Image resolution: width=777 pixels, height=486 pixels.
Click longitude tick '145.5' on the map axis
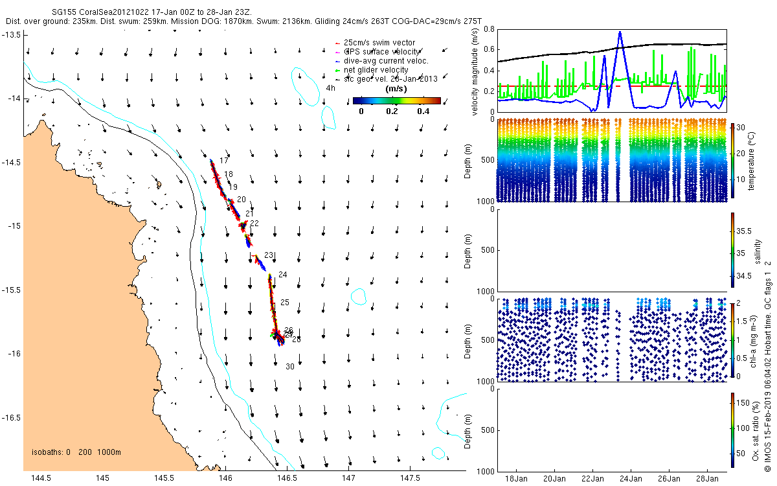click(164, 478)
